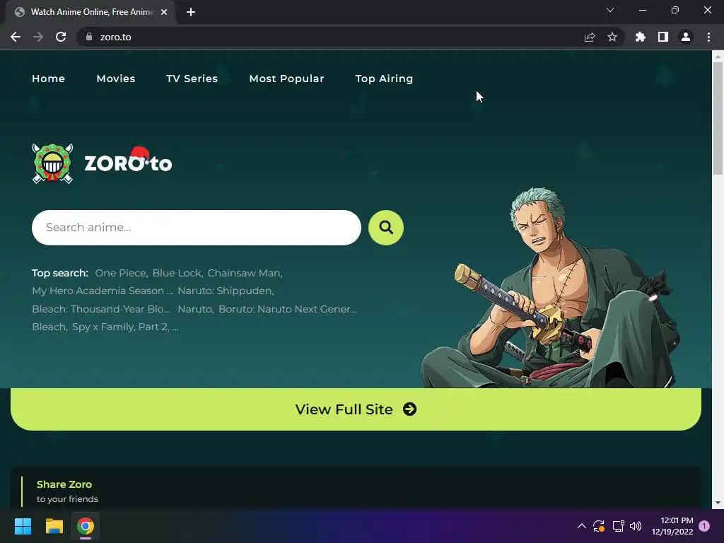Click the lock icon in address bar
724x543 pixels.
tap(89, 37)
